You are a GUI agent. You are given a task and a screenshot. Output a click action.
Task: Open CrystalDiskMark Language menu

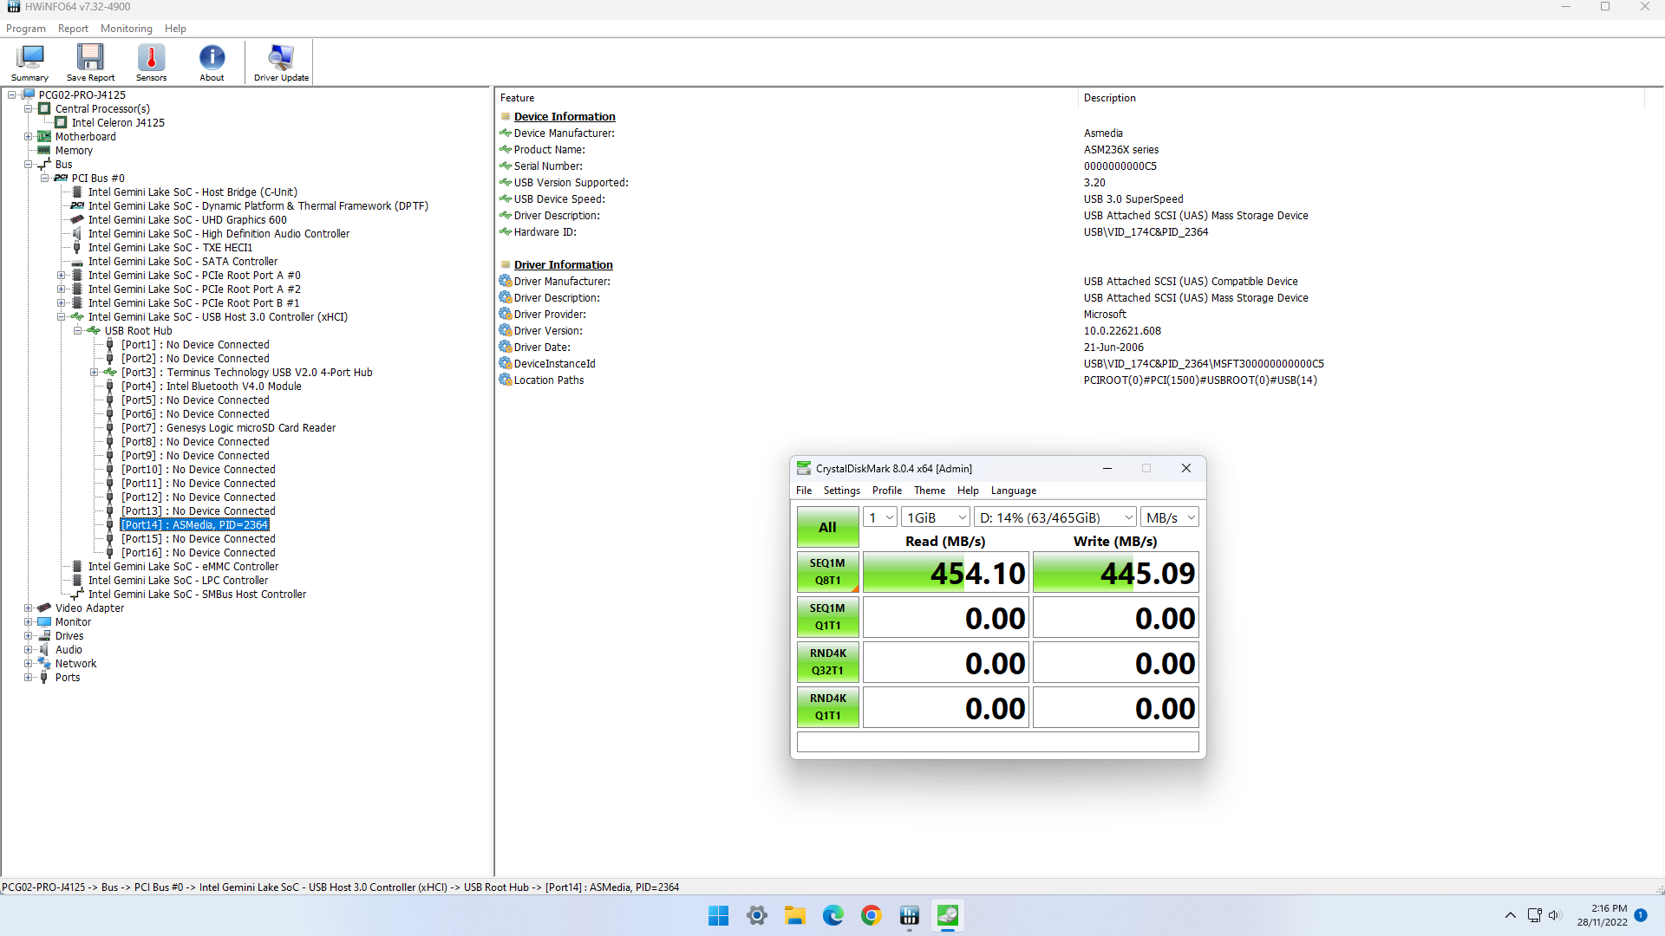pos(1014,491)
